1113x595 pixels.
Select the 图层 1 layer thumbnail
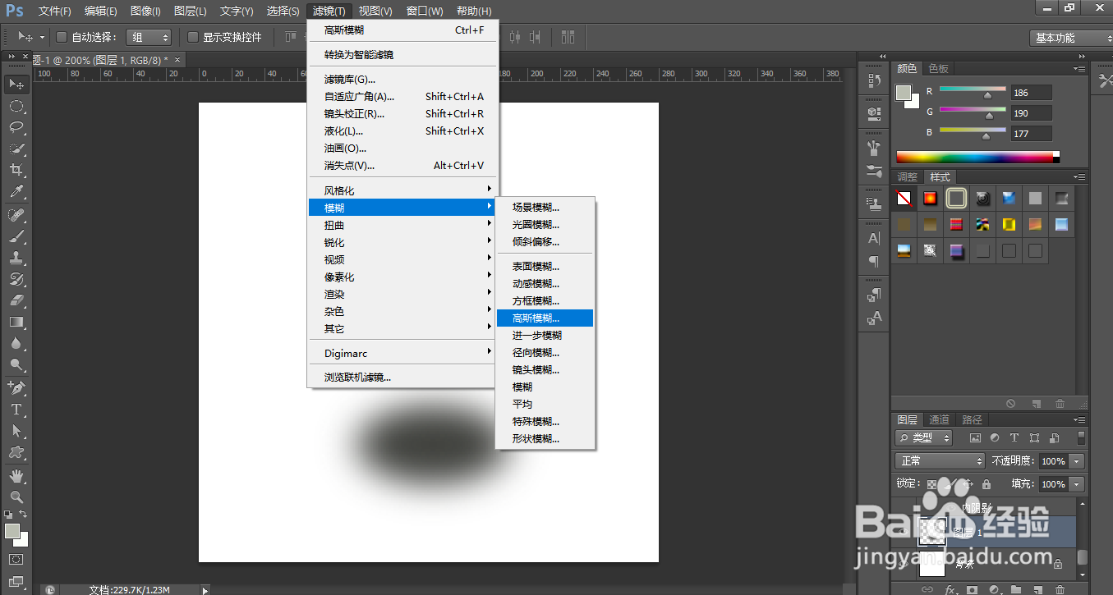point(932,530)
